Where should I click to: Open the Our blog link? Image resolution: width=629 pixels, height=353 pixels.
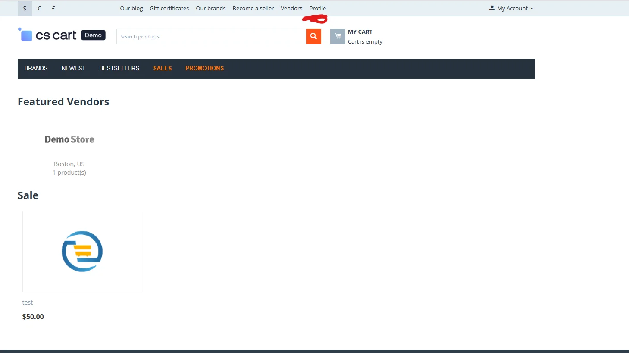(x=131, y=8)
